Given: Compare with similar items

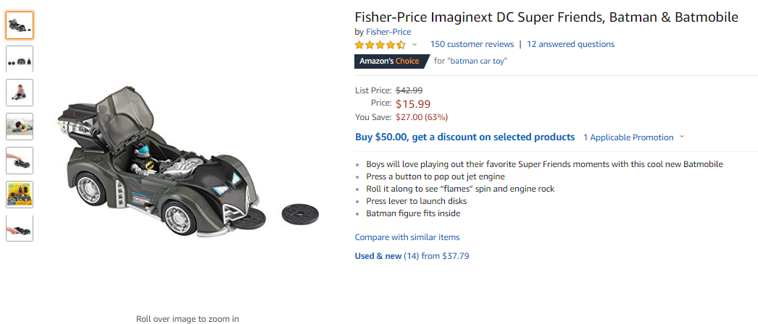Looking at the screenshot, I should pyautogui.click(x=407, y=237).
